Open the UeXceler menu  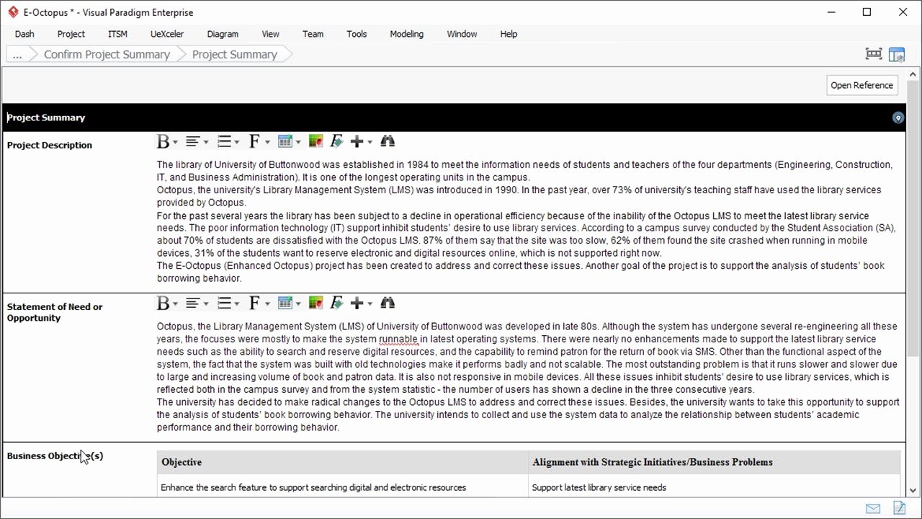click(x=167, y=34)
